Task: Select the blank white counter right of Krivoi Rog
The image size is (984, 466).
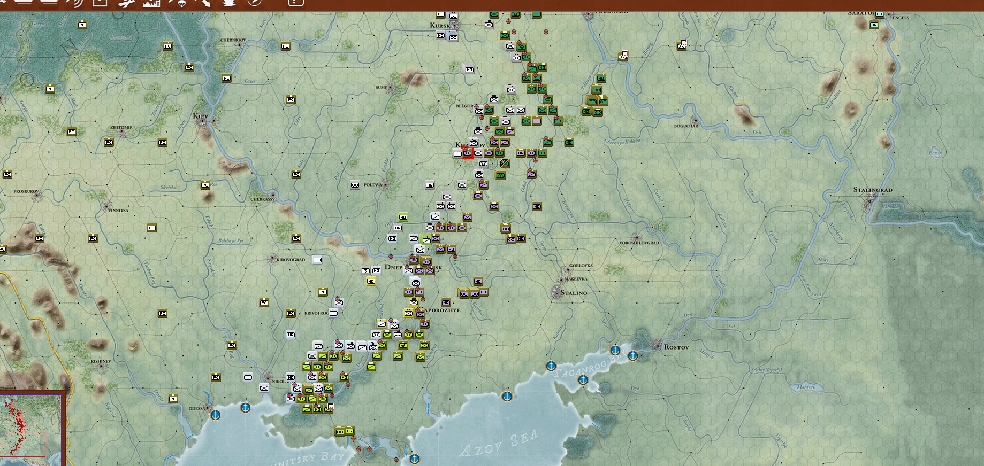Action: [x=333, y=313]
